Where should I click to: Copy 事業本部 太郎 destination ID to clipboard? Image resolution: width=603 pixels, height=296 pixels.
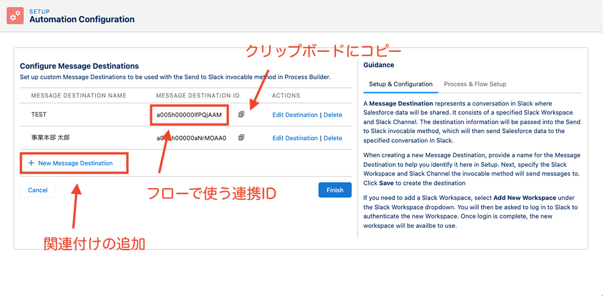pos(241,137)
